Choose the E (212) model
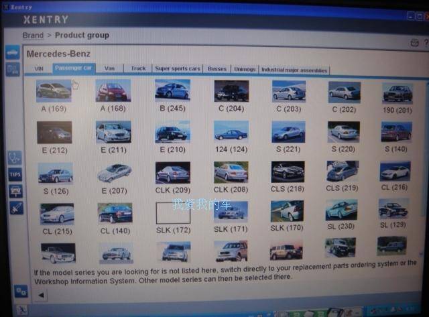Image resolution: width=429 pixels, height=317 pixels. pos(54,133)
